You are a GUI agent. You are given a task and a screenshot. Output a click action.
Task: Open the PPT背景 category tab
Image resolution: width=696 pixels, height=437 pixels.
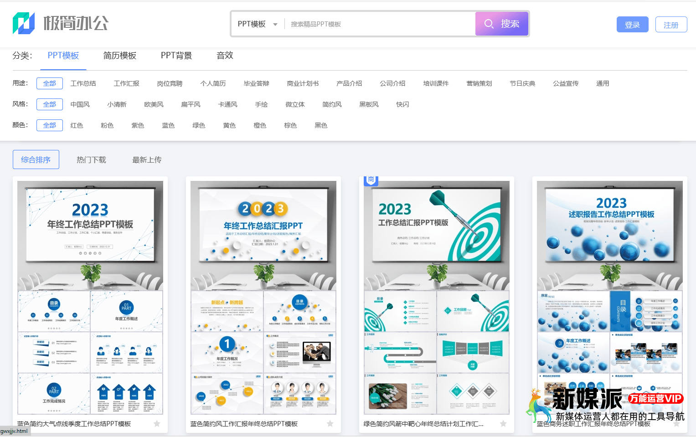[176, 56]
